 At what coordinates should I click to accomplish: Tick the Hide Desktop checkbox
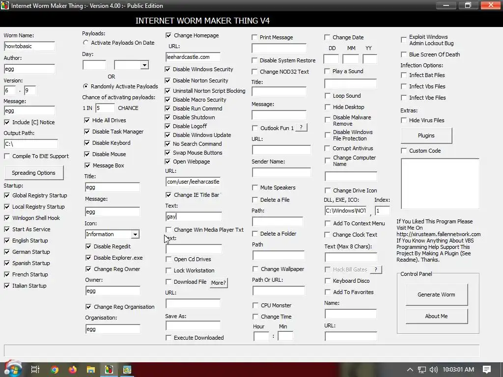pyautogui.click(x=327, y=107)
